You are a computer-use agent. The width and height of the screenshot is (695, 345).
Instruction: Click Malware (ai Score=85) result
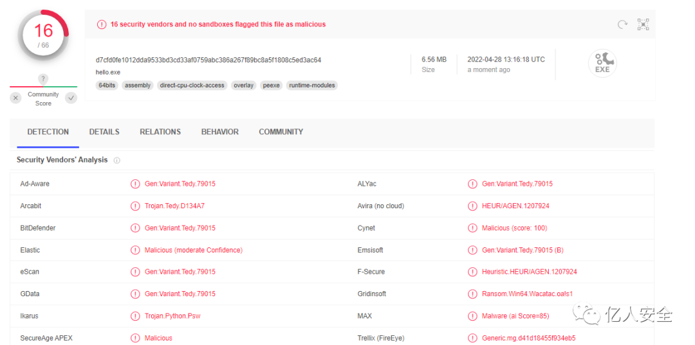[x=516, y=316]
